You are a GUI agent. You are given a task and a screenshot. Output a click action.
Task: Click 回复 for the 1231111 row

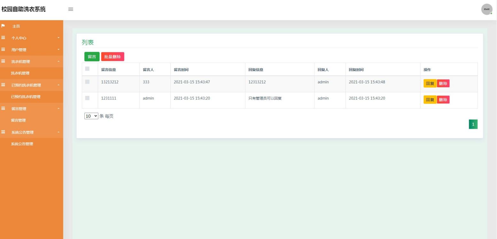click(x=430, y=100)
